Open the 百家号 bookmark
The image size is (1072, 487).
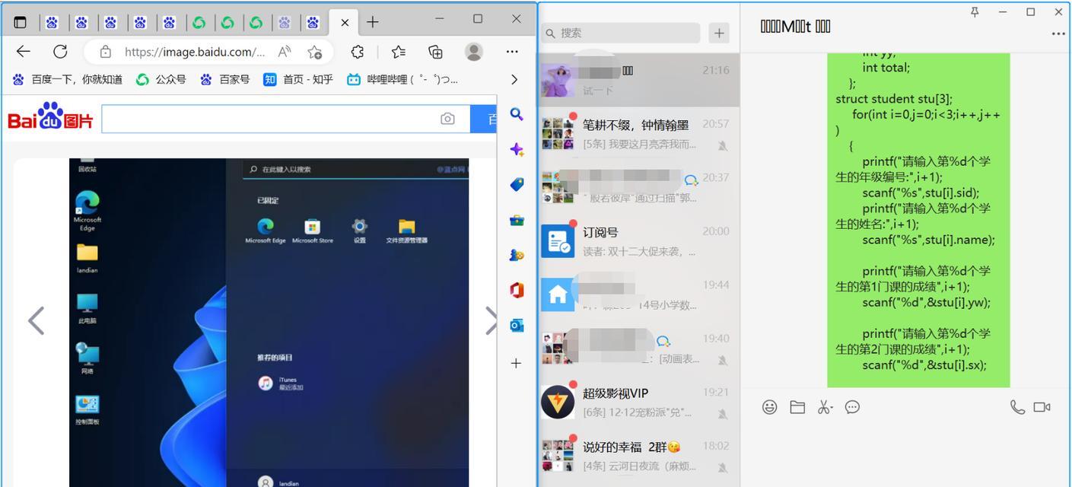(224, 79)
